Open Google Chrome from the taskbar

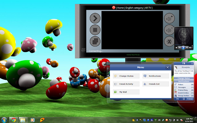(14, 120)
